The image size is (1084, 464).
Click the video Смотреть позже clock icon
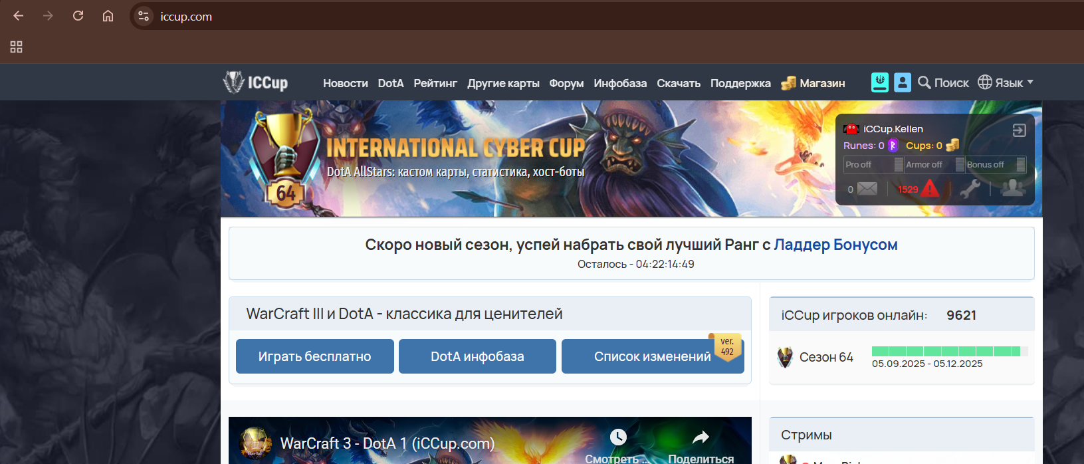(x=618, y=437)
